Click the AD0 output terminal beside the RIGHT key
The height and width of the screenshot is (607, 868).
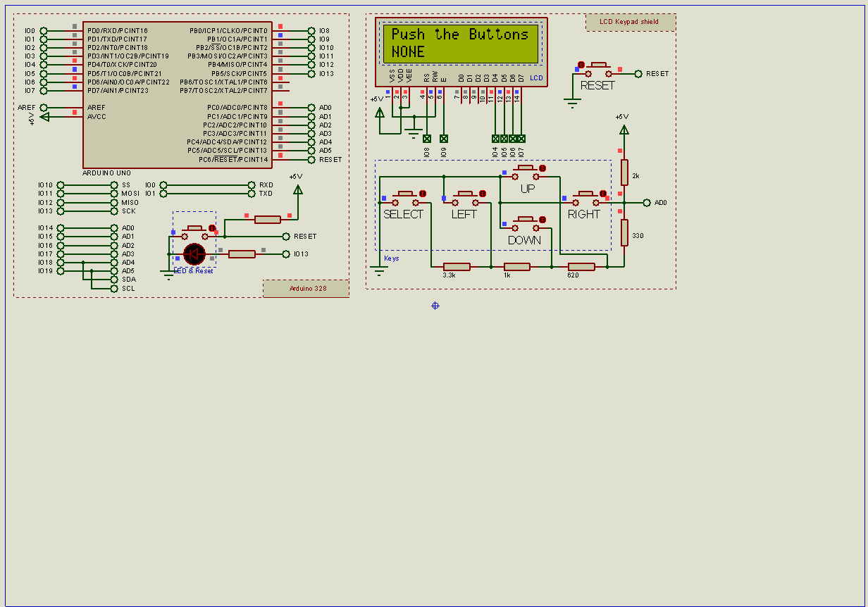[x=647, y=202]
